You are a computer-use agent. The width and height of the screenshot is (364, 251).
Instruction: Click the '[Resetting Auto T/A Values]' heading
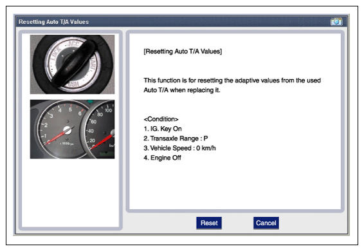pyautogui.click(x=183, y=51)
